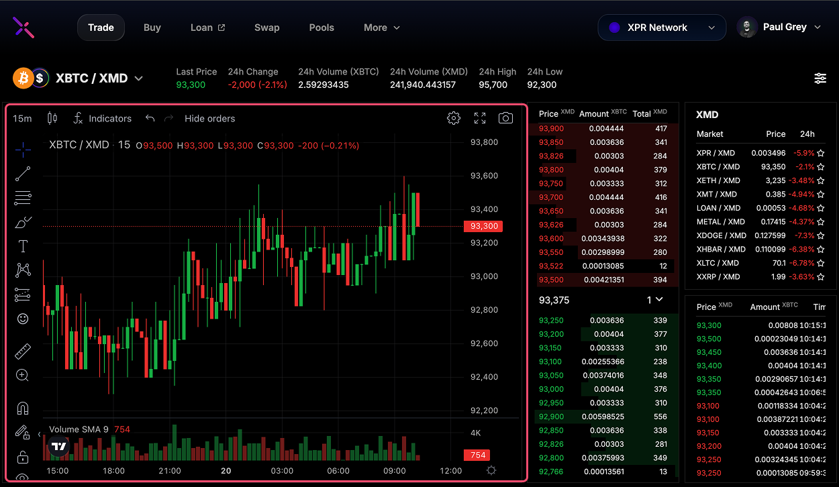Expand the XBTC / XMD pair selector
Image resolution: width=839 pixels, height=487 pixels.
point(138,78)
